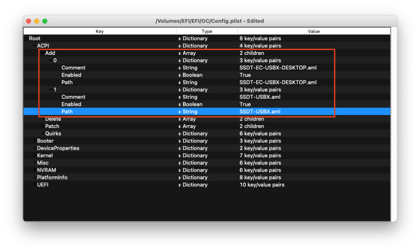This screenshot has width=420, height=252.
Task: Select the Delete key label
Action: (53, 119)
